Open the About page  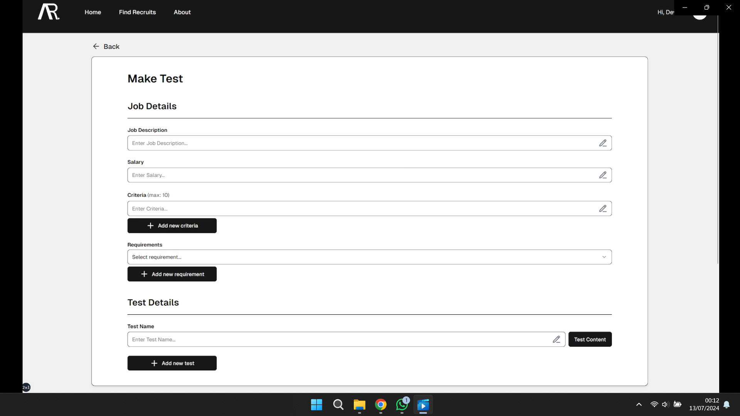[182, 12]
